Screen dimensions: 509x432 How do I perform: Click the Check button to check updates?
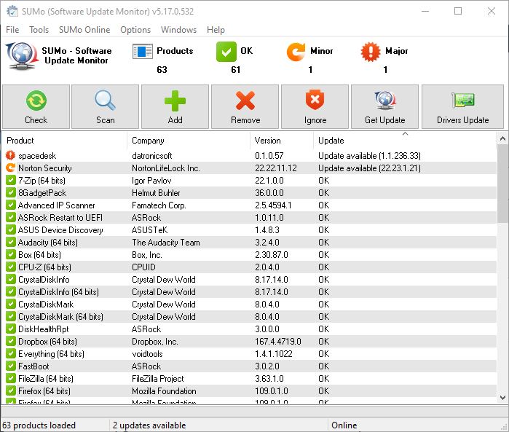tap(36, 107)
